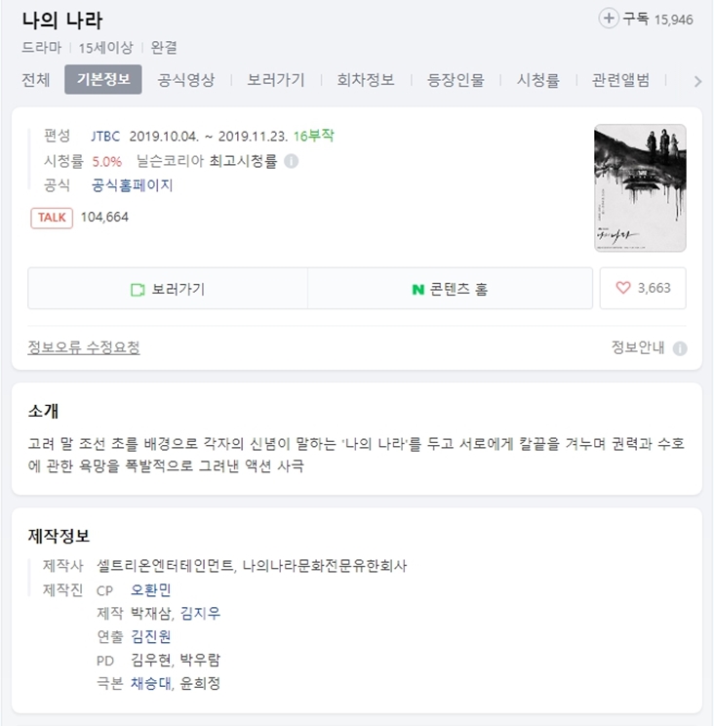Click the green N icon for 콘텐츠 홈
This screenshot has height=726, width=714.
417,290
